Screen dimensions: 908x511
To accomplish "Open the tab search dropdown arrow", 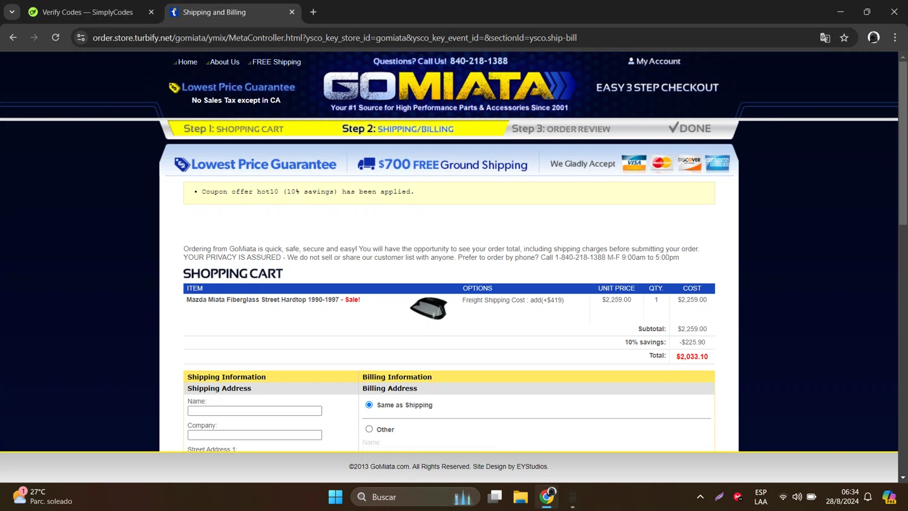I will pyautogui.click(x=12, y=12).
